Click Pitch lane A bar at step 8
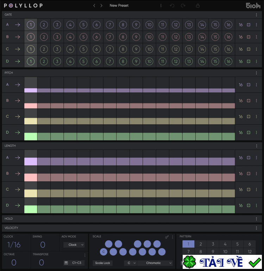Viewport: 264px width, 271px height. [123, 90]
